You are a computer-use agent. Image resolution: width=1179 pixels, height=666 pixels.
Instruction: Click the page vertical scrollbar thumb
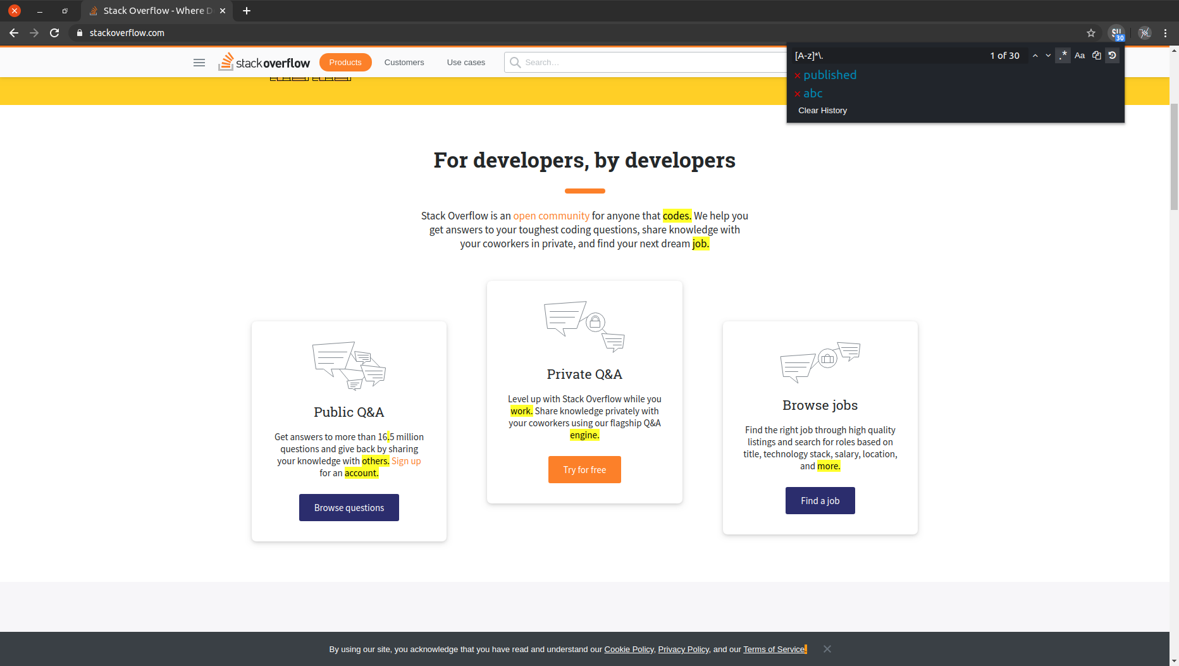tap(1174, 156)
